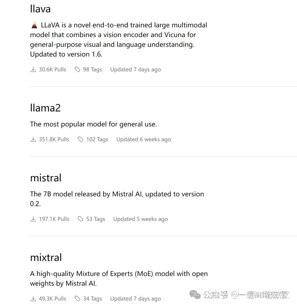Click the tag icon next to 34 Tags

[x=78, y=299]
